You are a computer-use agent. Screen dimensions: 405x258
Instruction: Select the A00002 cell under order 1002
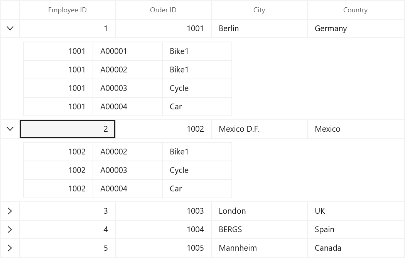coord(128,152)
